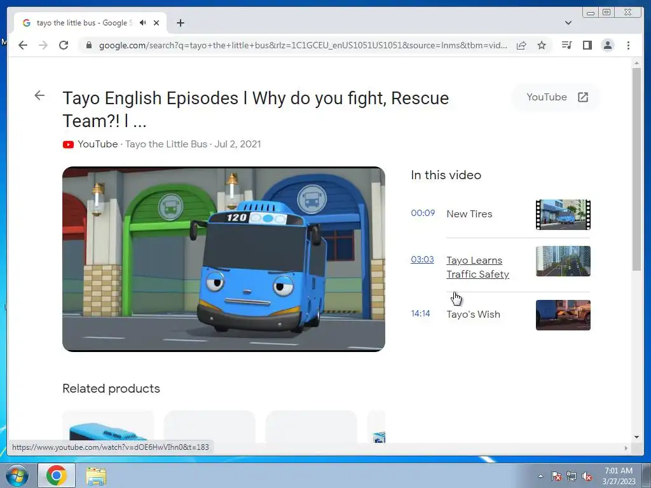The height and width of the screenshot is (488, 651).
Task: Click the network tray icon
Action: click(x=572, y=476)
